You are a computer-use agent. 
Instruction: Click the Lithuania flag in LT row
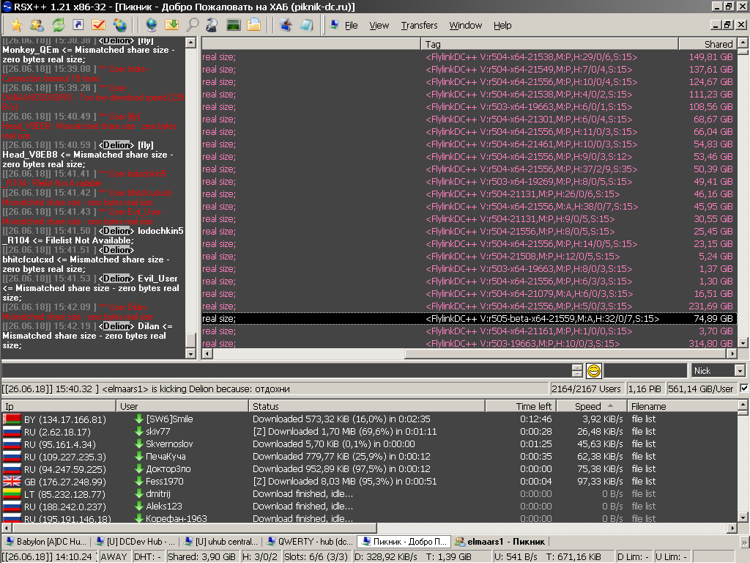pos(12,494)
